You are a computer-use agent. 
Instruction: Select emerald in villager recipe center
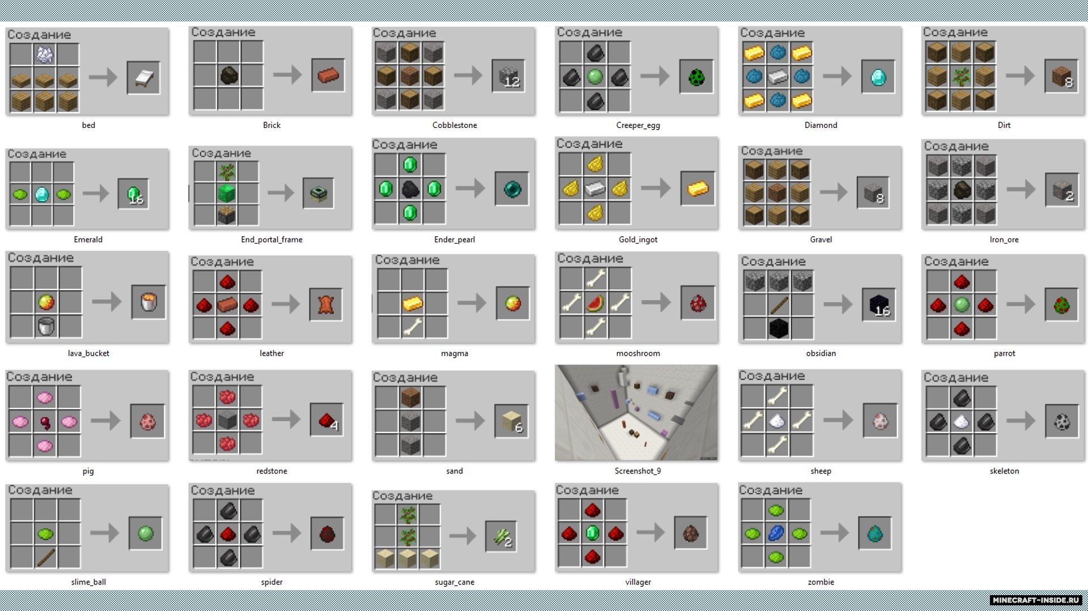[x=592, y=533]
